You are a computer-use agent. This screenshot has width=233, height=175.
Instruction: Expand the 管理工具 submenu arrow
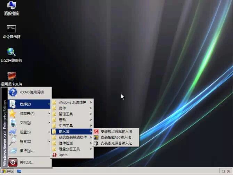coord(91,114)
